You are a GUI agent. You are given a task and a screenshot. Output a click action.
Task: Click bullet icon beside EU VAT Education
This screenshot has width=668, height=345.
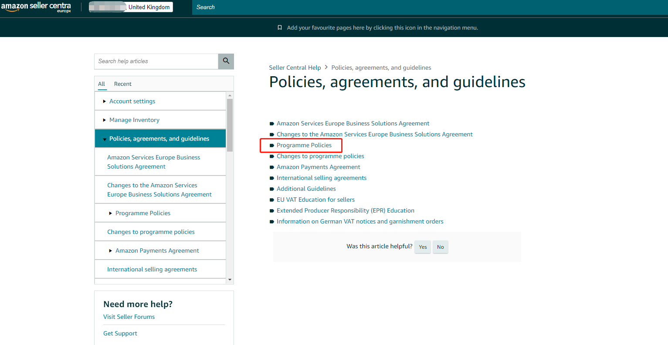[x=272, y=200]
